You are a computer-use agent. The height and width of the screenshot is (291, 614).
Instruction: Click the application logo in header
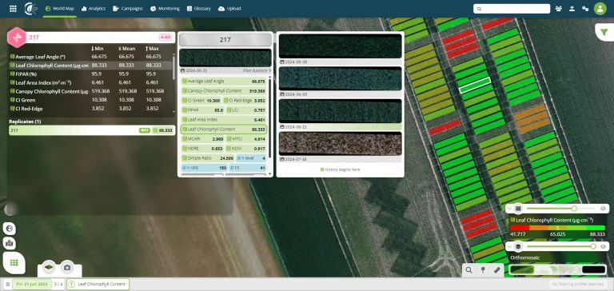click(x=30, y=9)
